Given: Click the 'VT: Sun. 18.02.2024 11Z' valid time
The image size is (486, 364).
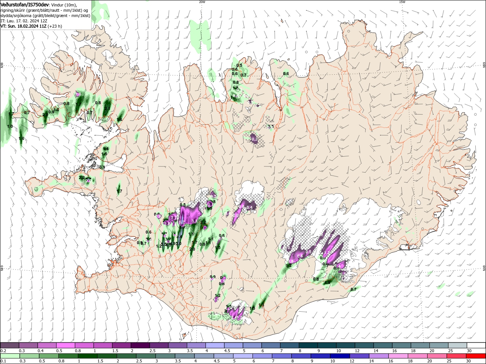Looking at the screenshot, I should coord(24,26).
